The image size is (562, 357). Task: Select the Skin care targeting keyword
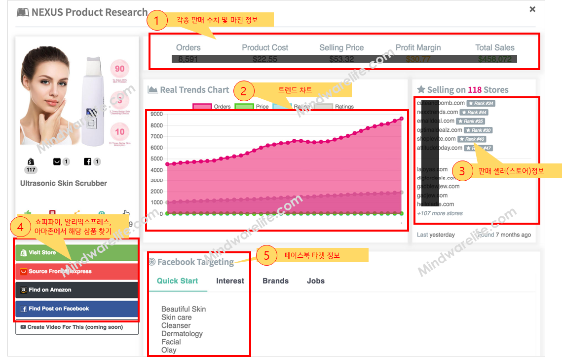tap(176, 317)
